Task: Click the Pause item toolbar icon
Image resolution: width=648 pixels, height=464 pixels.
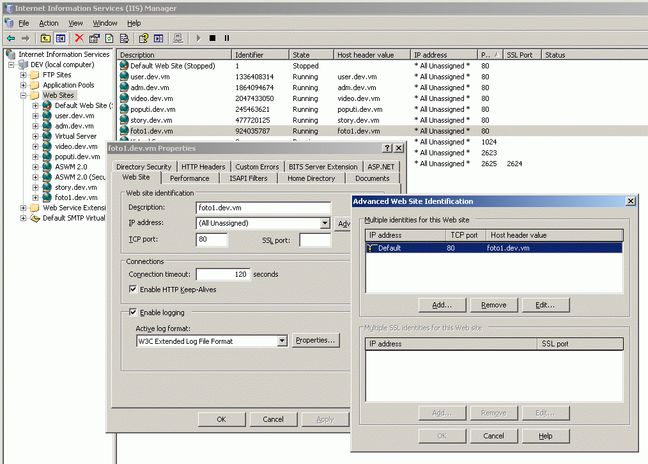Action: pos(227,38)
